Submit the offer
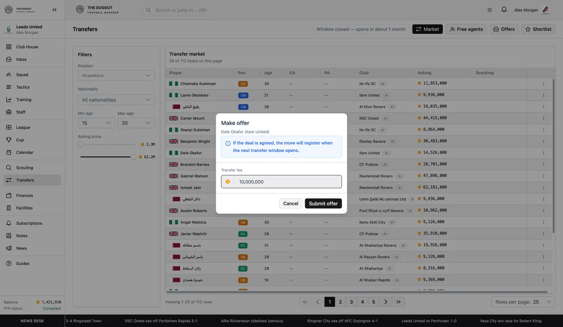 pos(323,203)
